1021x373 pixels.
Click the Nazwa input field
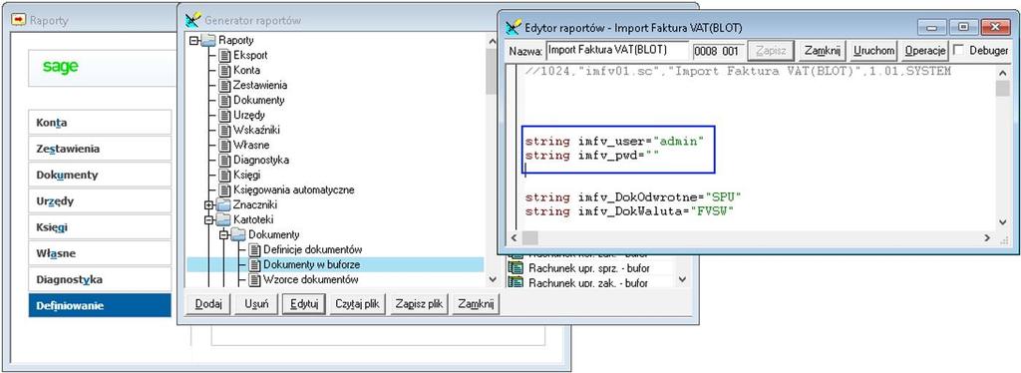click(616, 50)
